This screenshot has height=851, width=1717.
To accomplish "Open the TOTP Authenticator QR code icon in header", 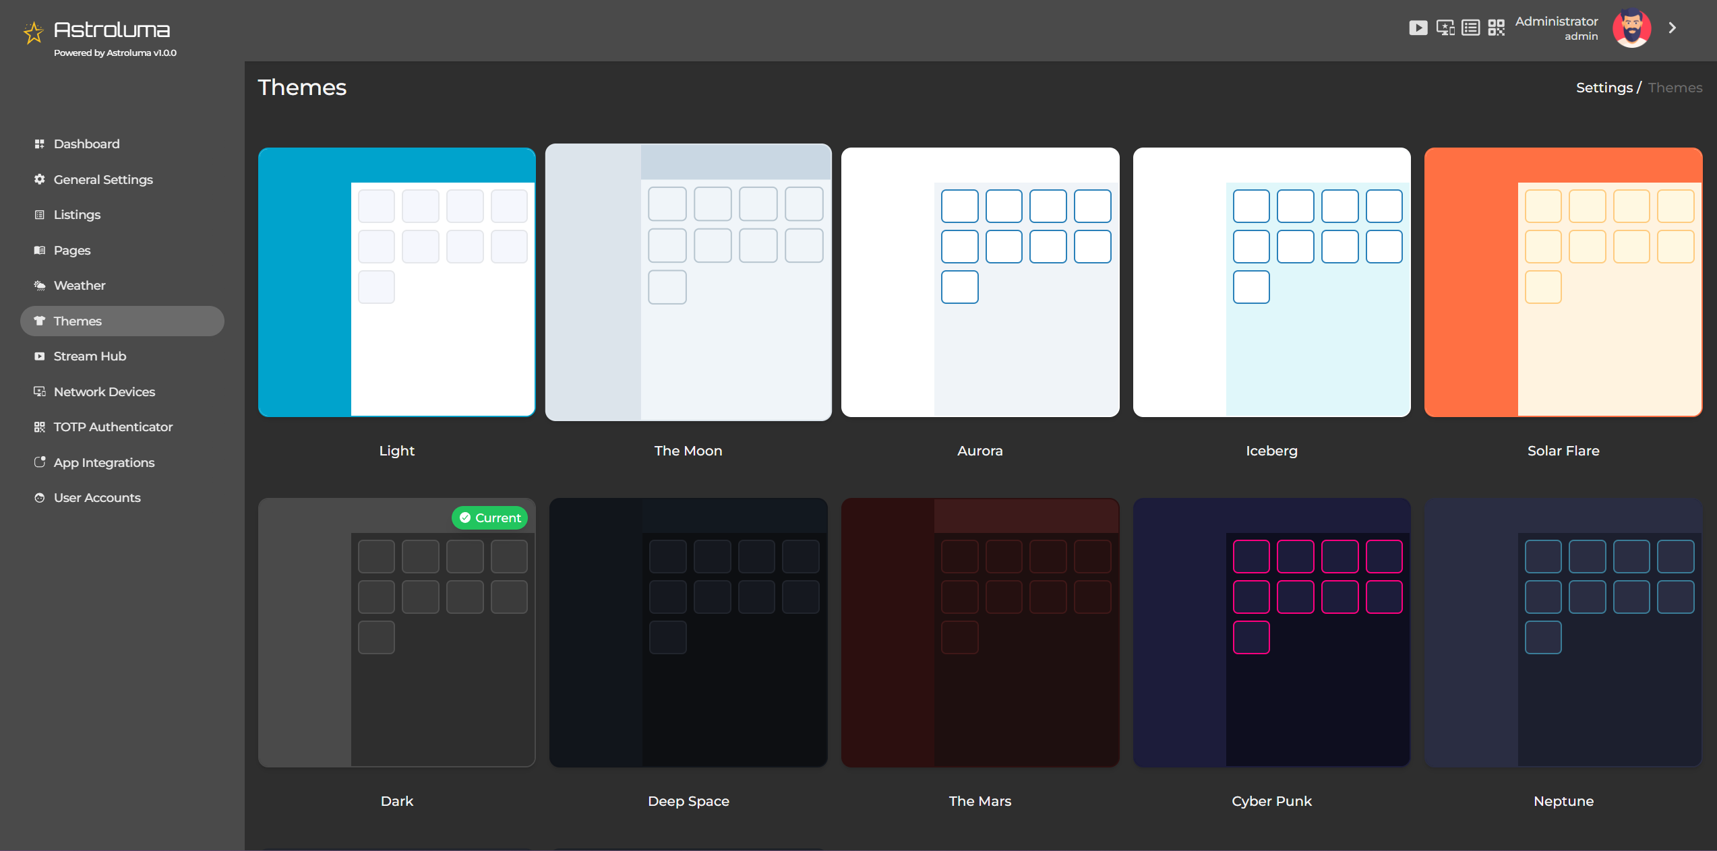I will click(x=1497, y=27).
